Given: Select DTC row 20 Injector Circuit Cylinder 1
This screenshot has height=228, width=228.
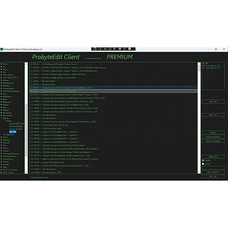Looking at the screenshot, I should 114,132.
